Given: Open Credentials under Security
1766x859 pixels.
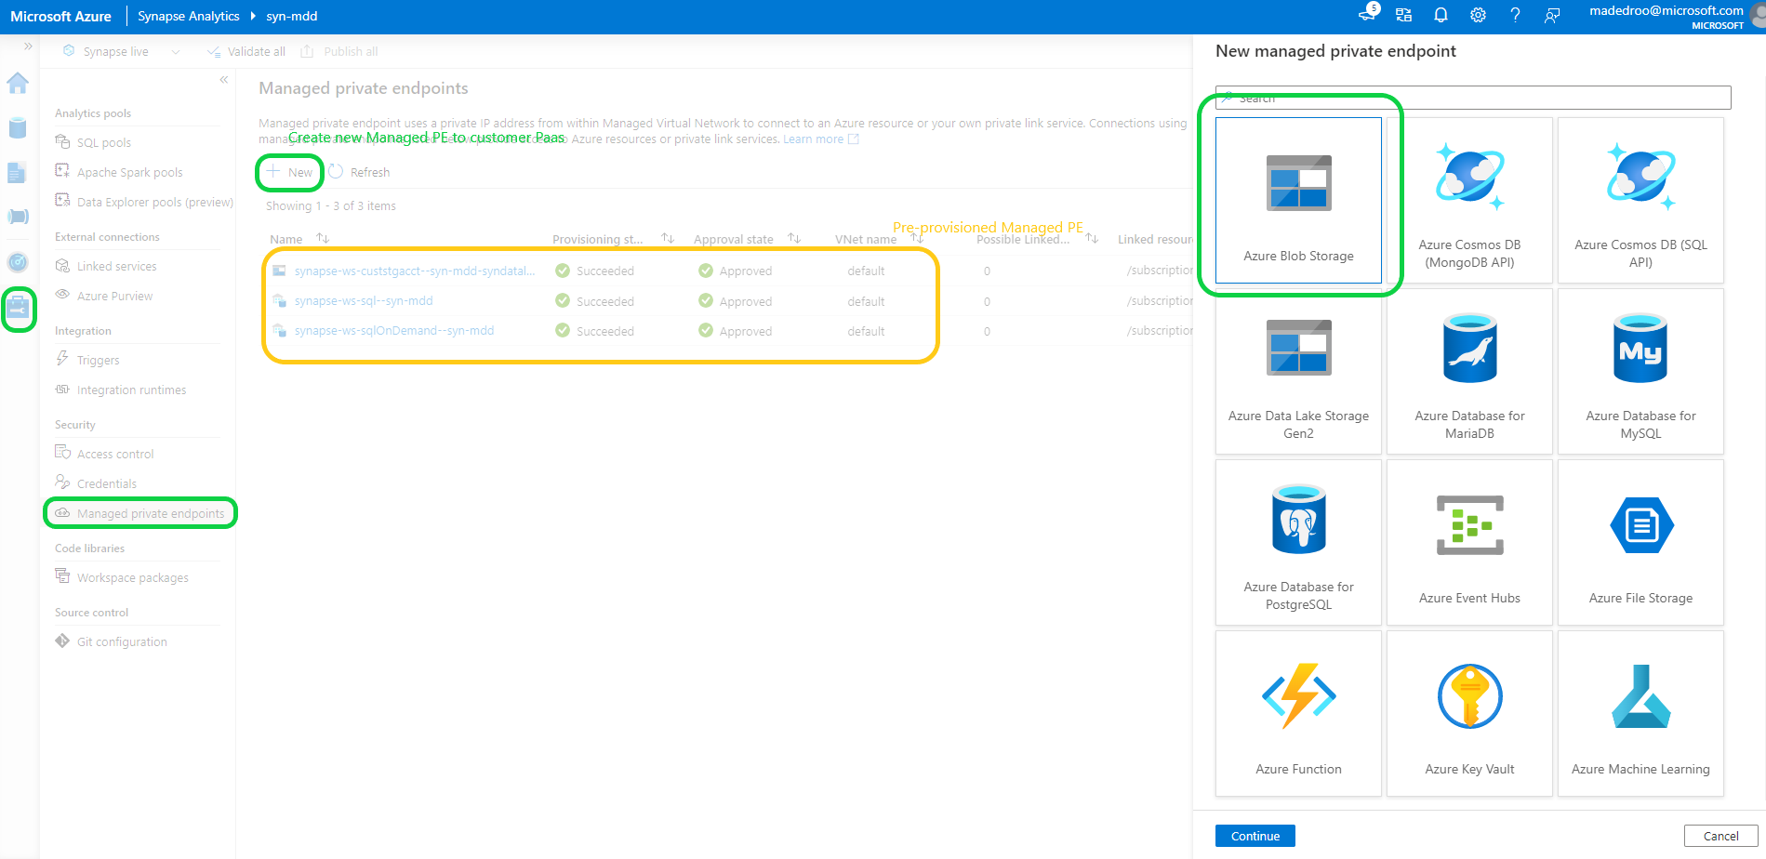Looking at the screenshot, I should coord(106,483).
